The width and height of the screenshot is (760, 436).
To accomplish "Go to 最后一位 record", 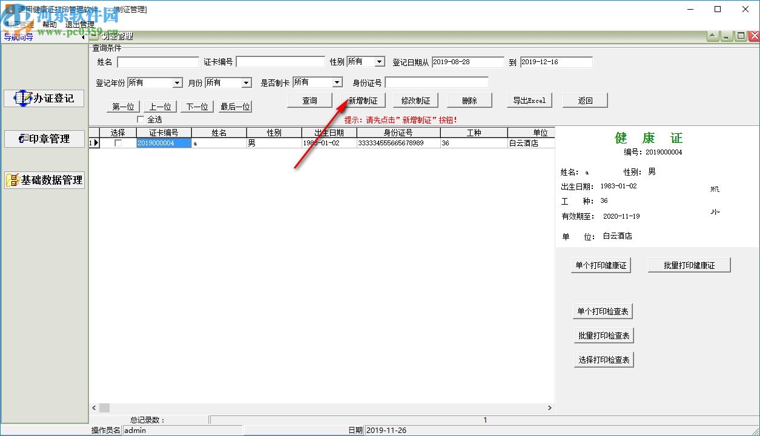I will pos(235,107).
